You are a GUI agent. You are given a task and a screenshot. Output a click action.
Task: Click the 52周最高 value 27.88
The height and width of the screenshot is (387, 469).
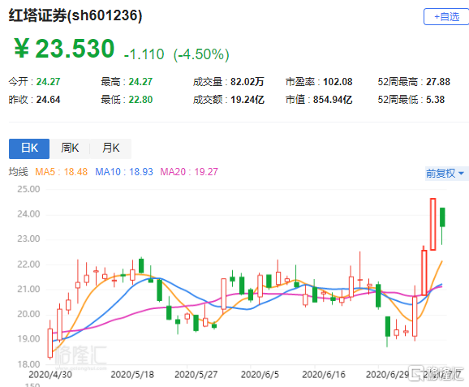point(438,82)
